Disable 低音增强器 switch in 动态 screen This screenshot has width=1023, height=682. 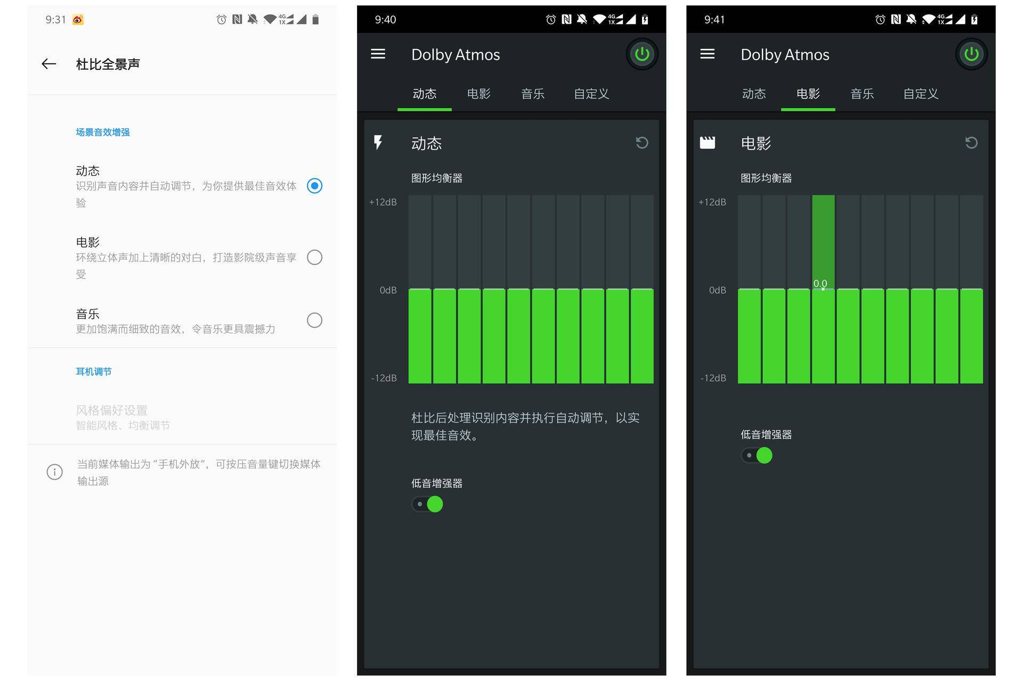[428, 504]
